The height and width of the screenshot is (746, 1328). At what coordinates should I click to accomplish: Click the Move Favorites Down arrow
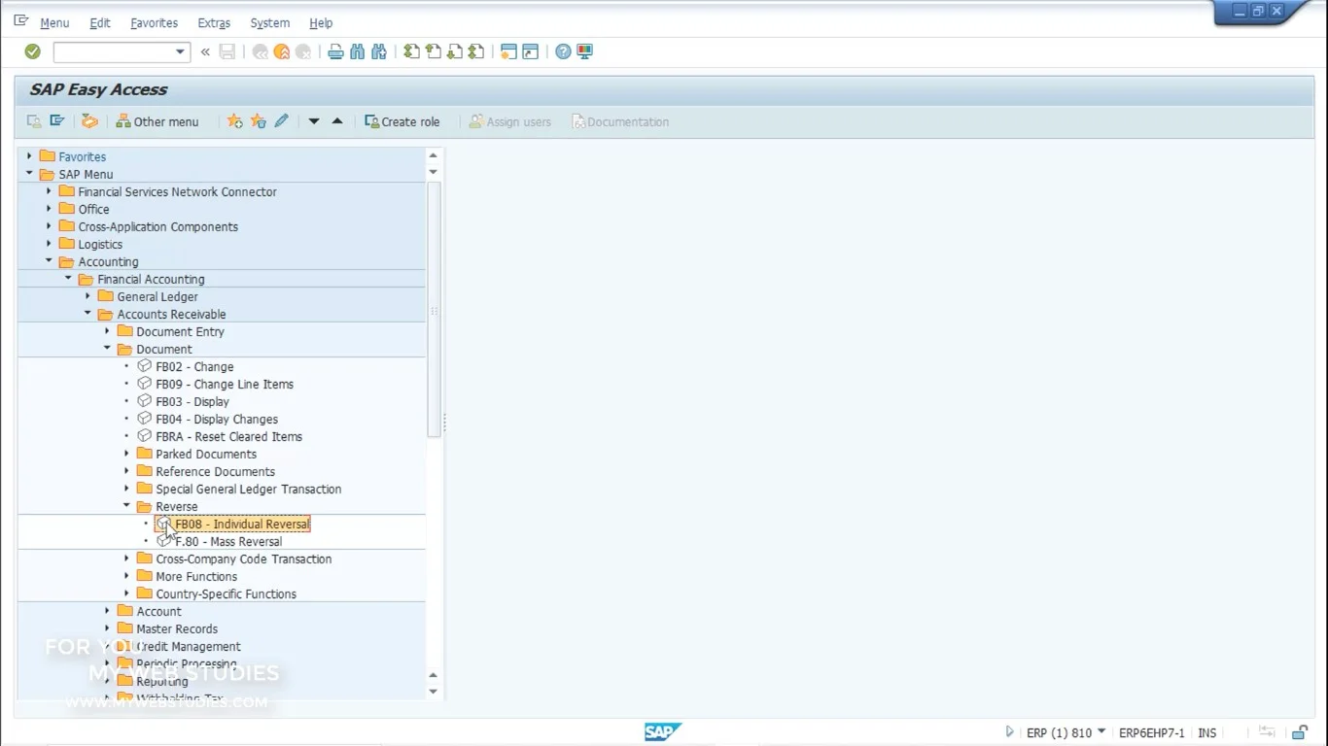click(x=314, y=121)
